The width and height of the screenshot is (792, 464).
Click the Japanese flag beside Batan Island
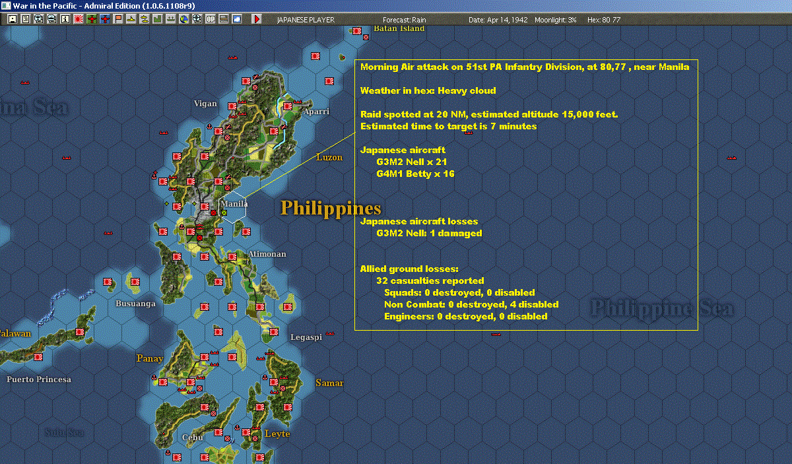point(357,31)
